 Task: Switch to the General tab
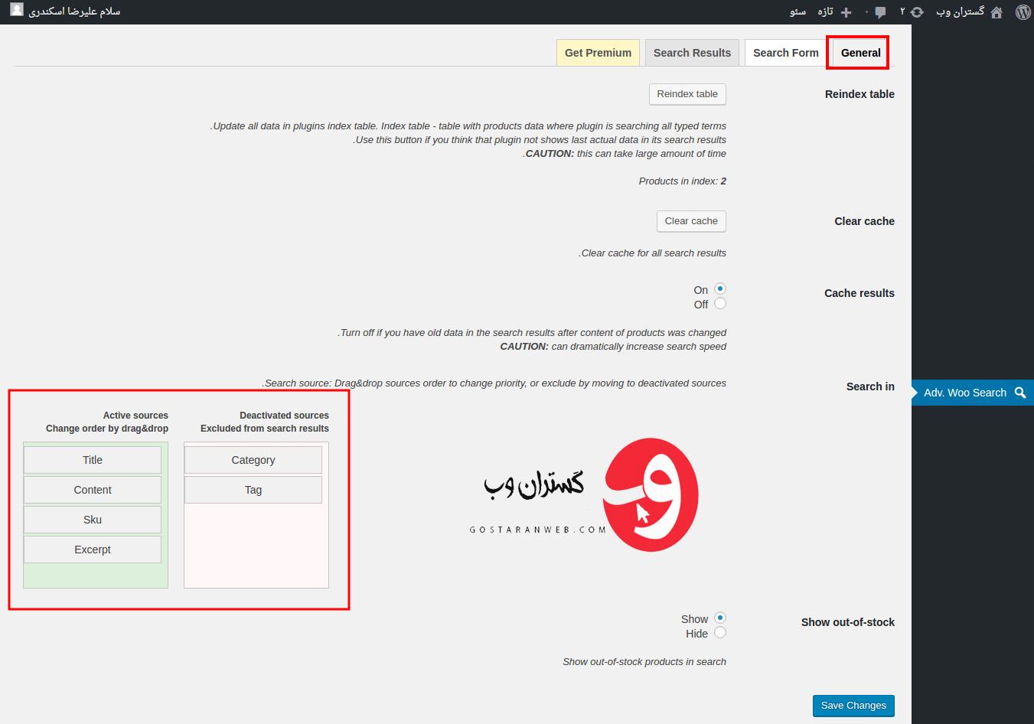[860, 53]
